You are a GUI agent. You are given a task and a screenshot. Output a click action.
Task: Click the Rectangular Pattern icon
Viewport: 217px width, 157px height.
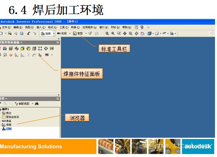(40, 48)
